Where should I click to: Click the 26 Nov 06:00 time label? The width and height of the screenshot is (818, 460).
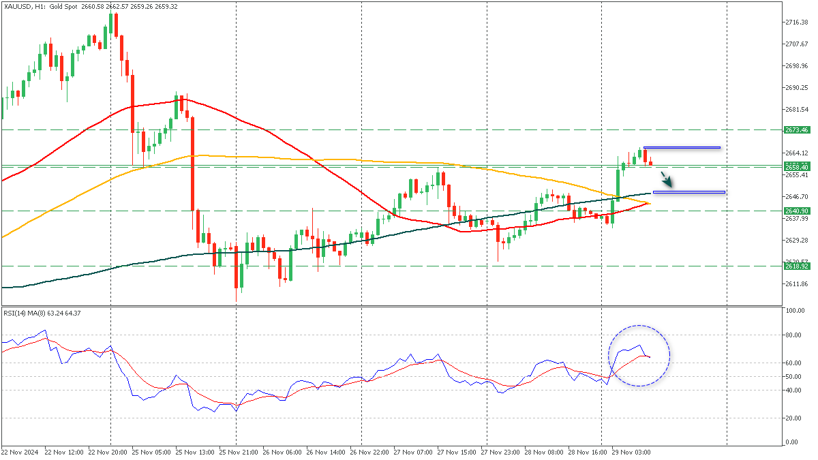coord(282,452)
